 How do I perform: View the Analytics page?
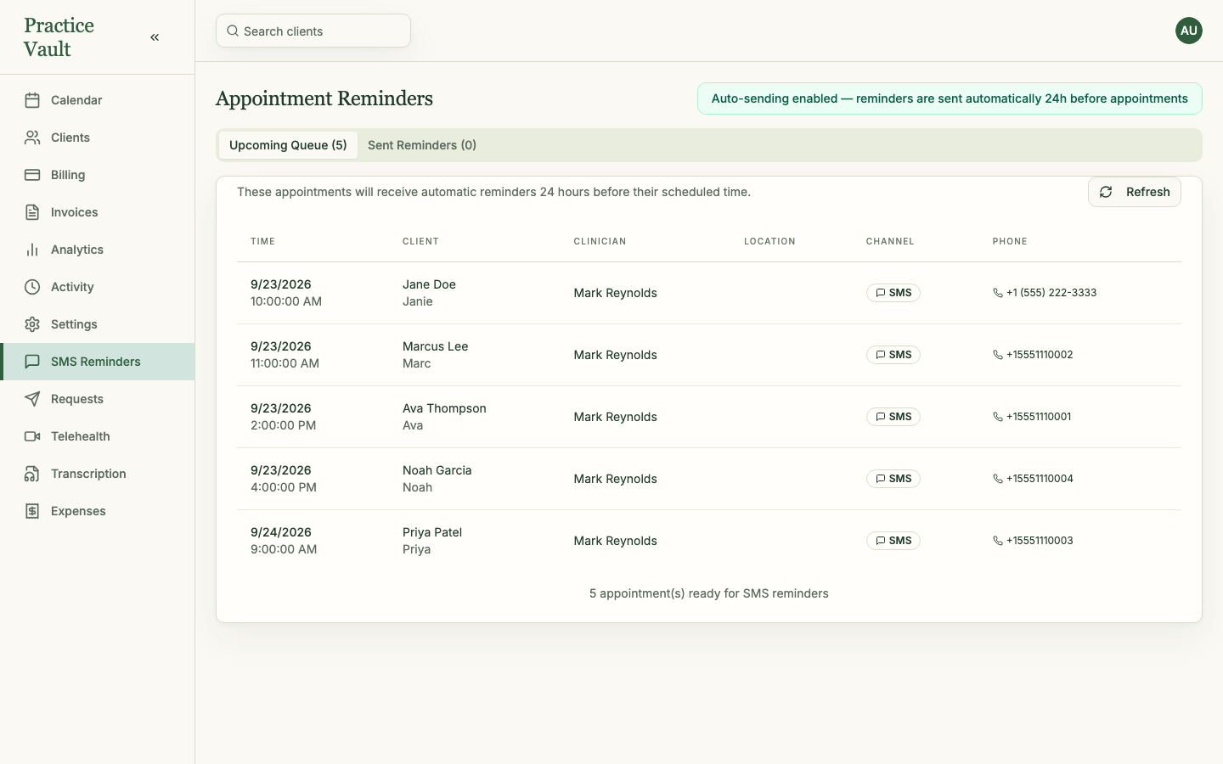tap(98, 250)
